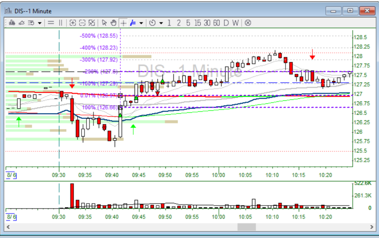
Task: Click the zoom in icon
Action: pyautogui.click(x=73, y=23)
